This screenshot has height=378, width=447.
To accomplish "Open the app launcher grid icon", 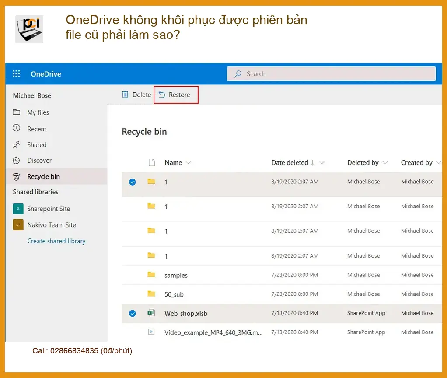I will (16, 74).
